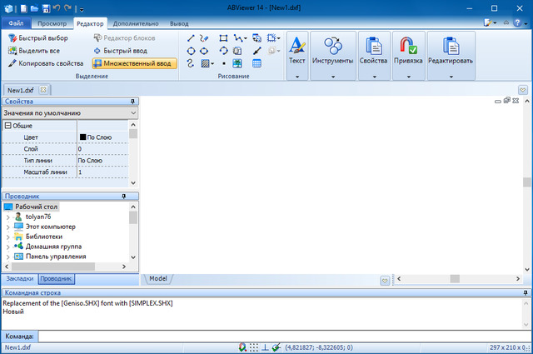Click the Команда input field

[283, 336]
